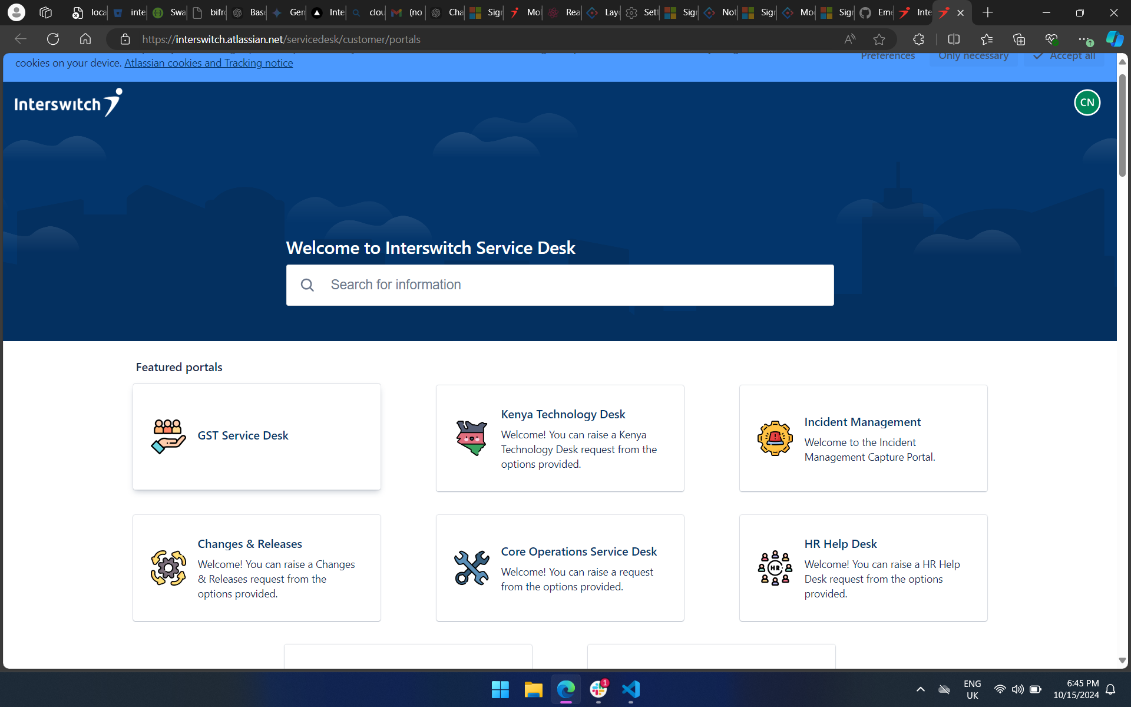Switch to the GitHub browser tab
The height and width of the screenshot is (707, 1131).
coord(874,12)
